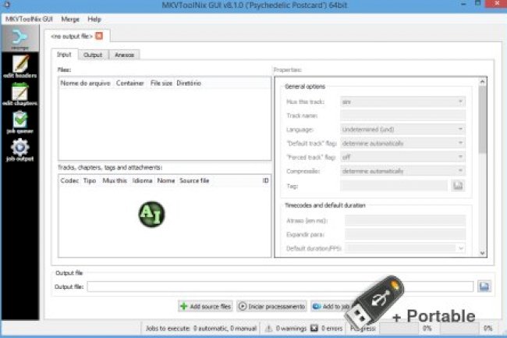
Task: Open the Merge menu
Action: click(70, 19)
